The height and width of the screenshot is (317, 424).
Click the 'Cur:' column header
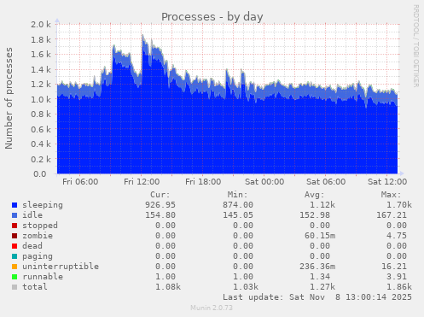pyautogui.click(x=160, y=195)
